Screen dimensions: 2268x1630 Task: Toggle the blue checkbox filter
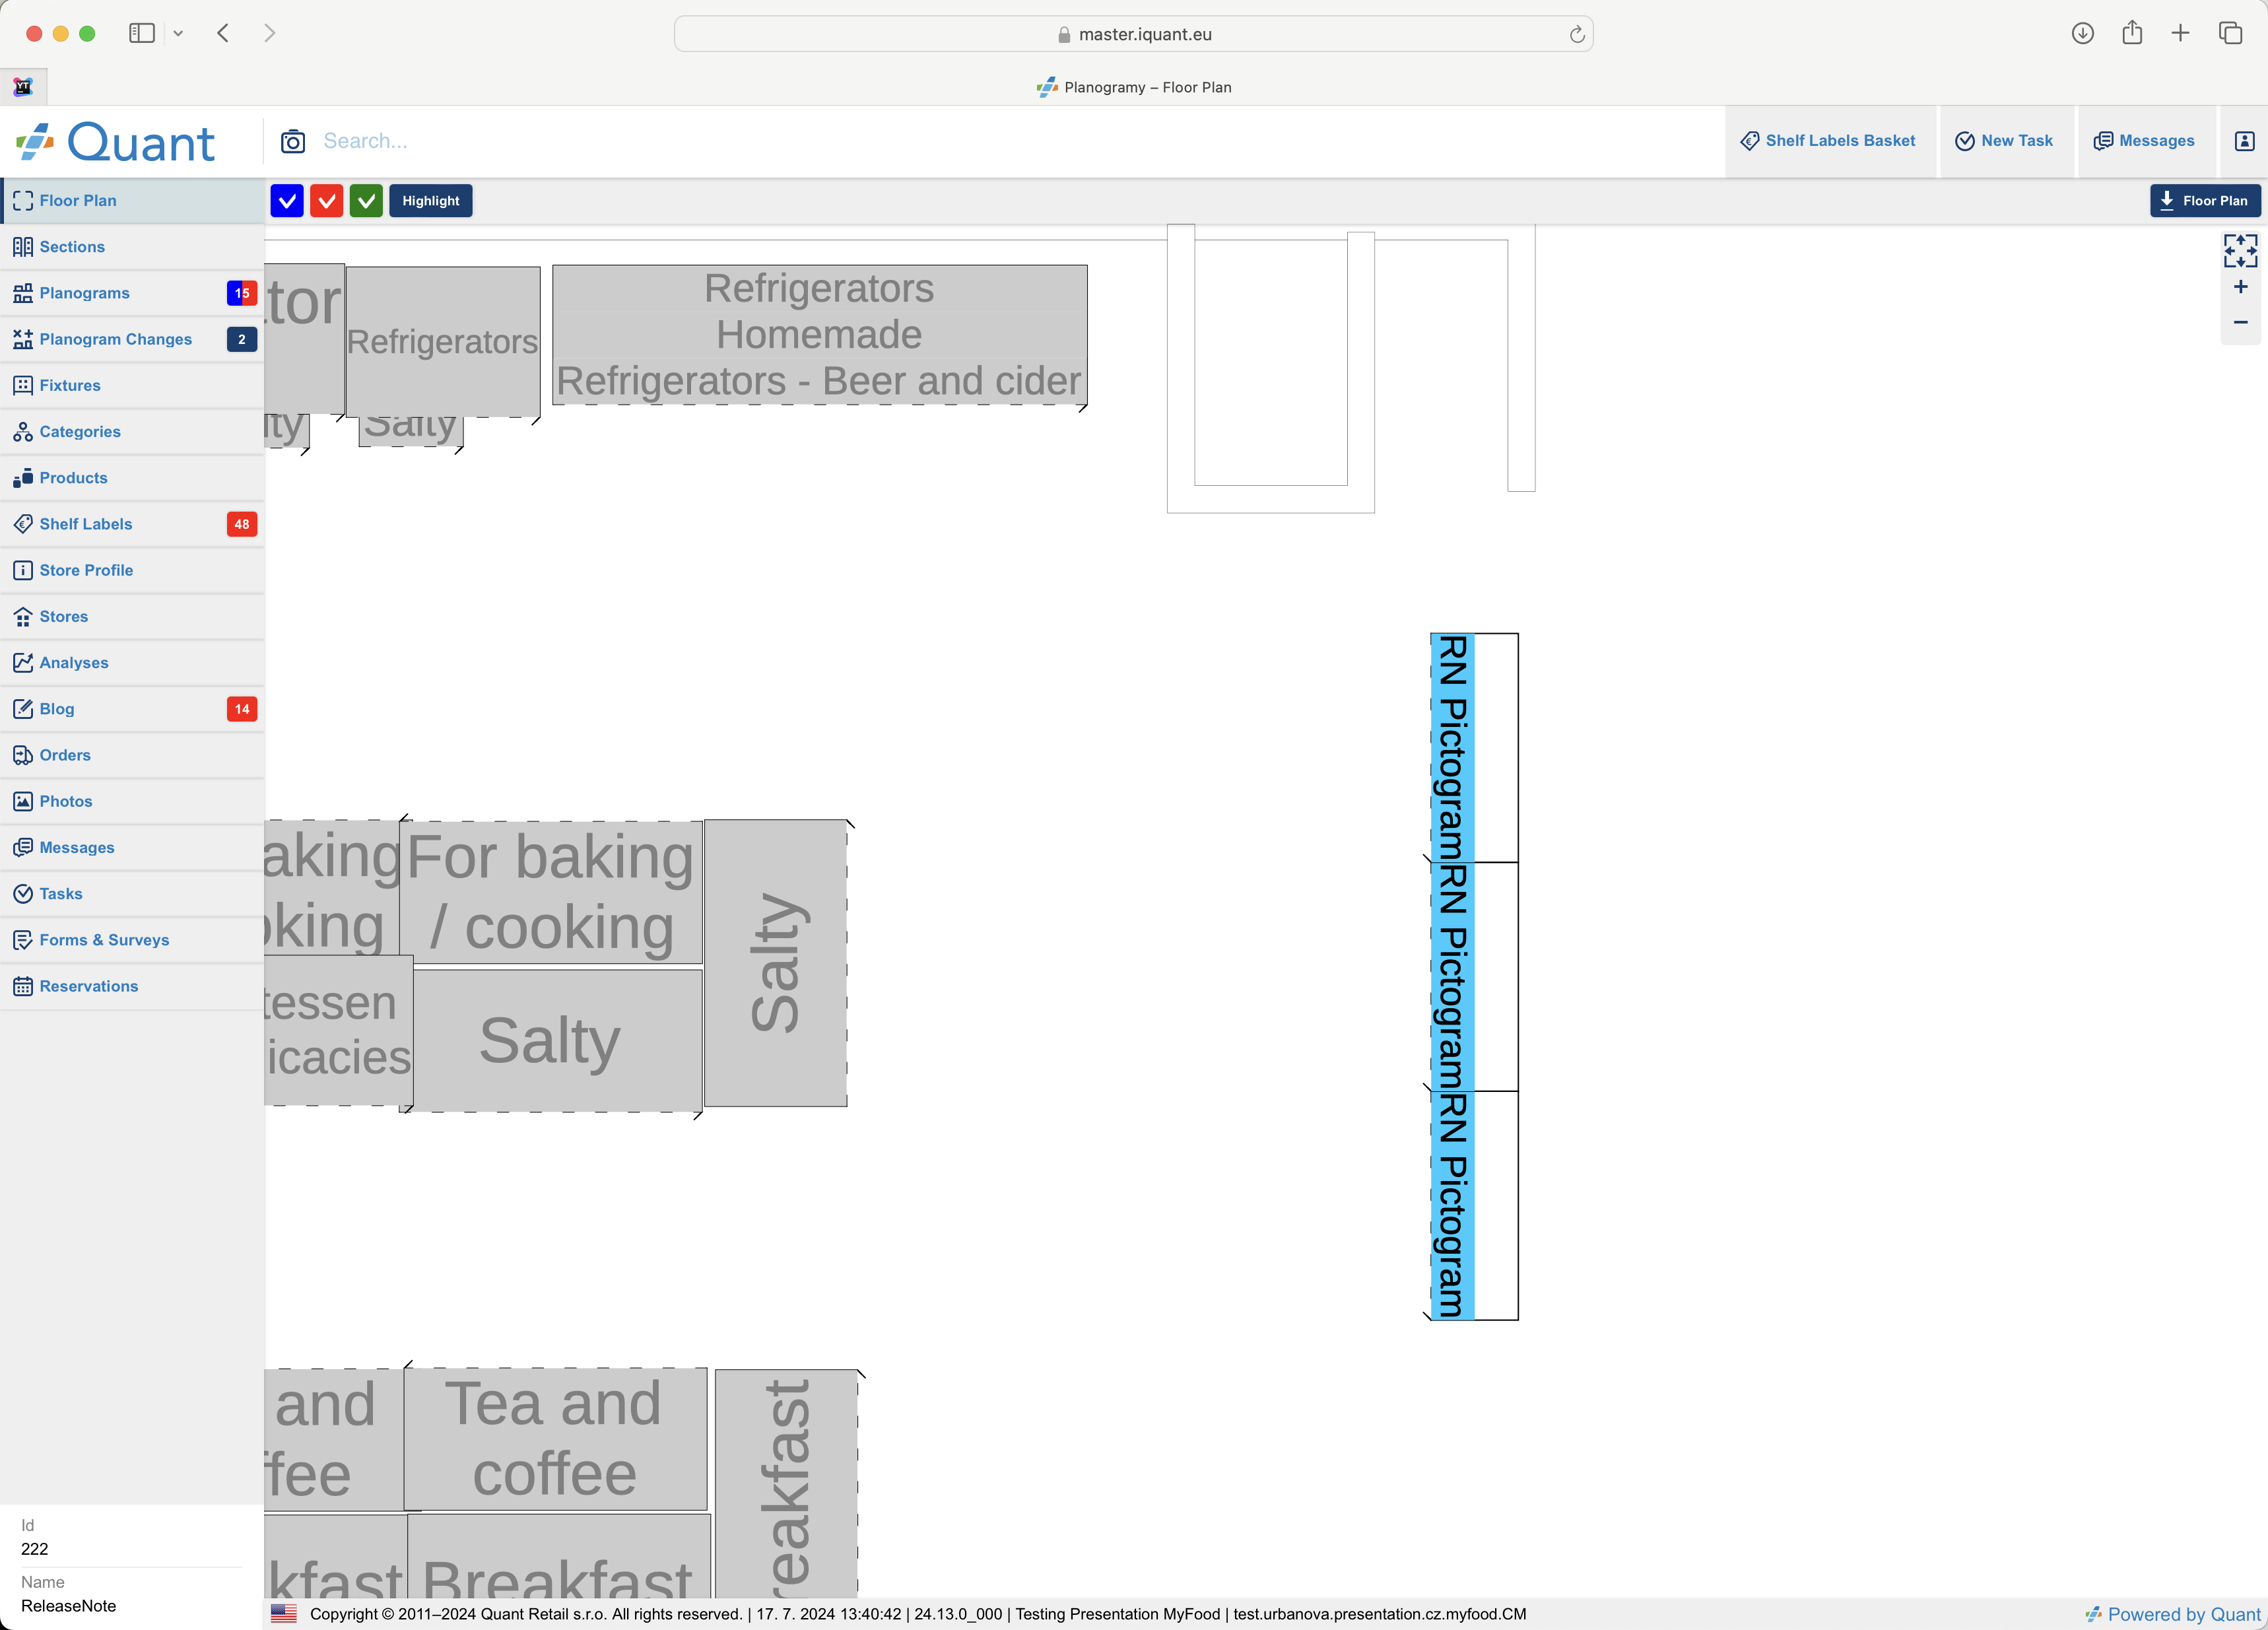click(x=287, y=201)
